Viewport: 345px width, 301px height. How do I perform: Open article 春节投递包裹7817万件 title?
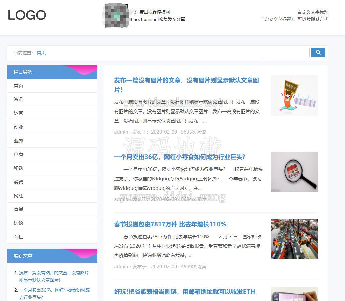170,224
